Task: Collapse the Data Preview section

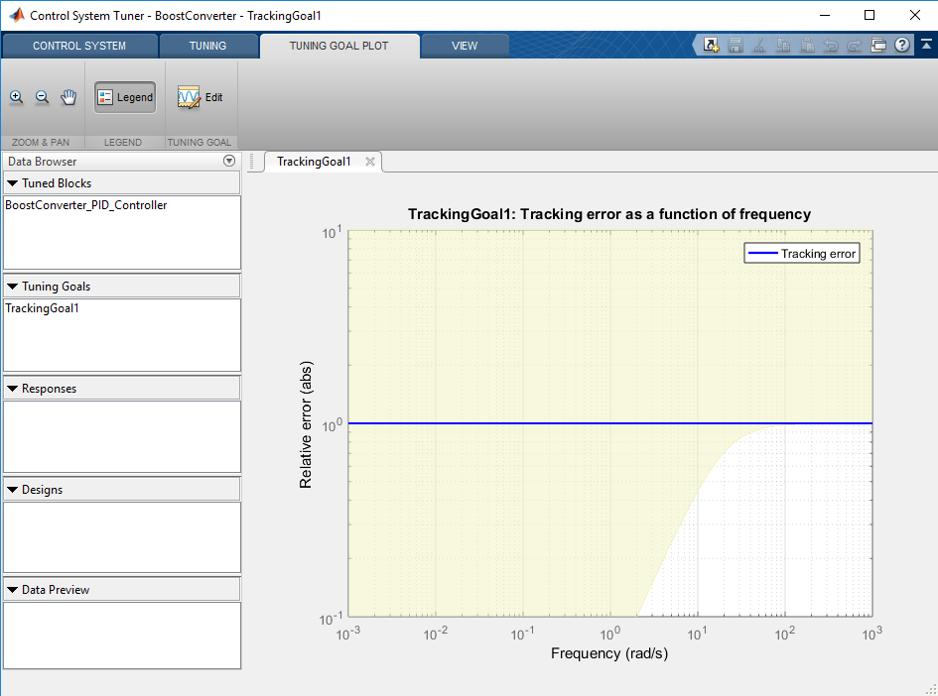Action: point(12,590)
